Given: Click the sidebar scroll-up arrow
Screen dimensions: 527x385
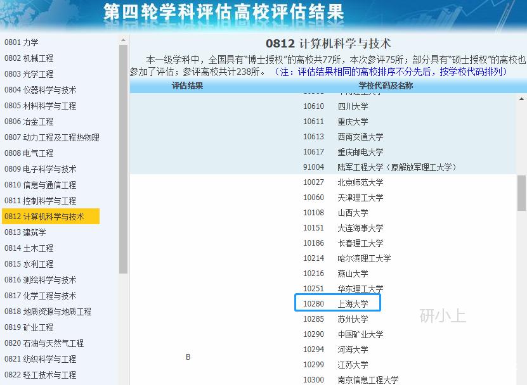Looking at the screenshot, I should coord(124,41).
